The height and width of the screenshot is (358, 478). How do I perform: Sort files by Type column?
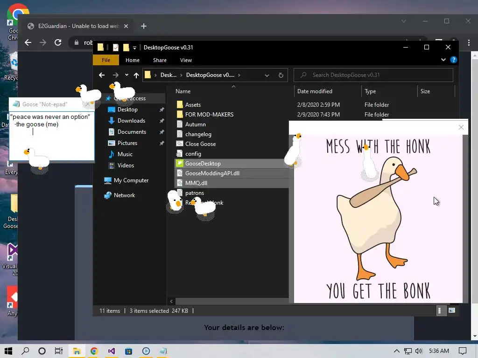(x=370, y=91)
